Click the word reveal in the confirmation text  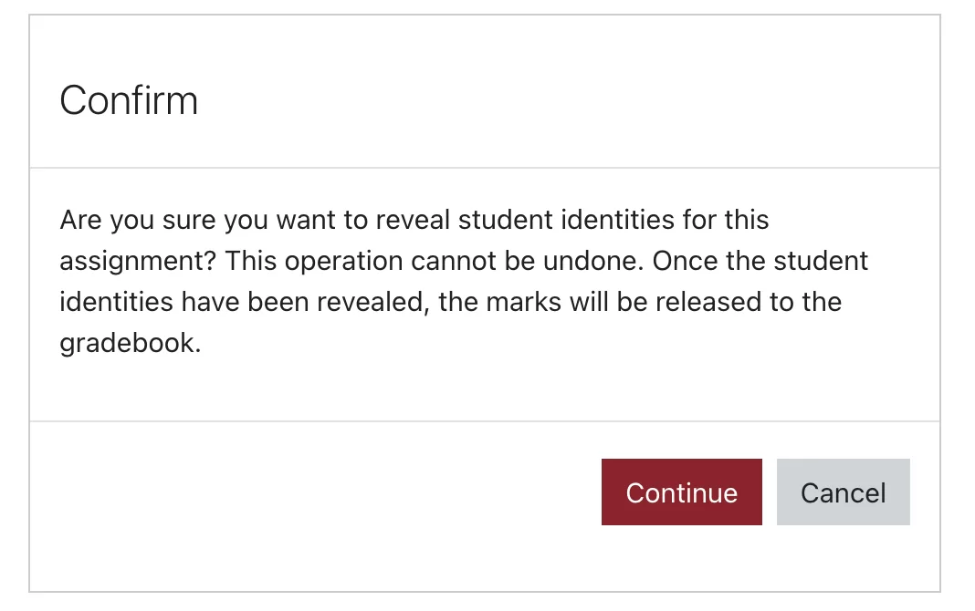click(x=413, y=220)
